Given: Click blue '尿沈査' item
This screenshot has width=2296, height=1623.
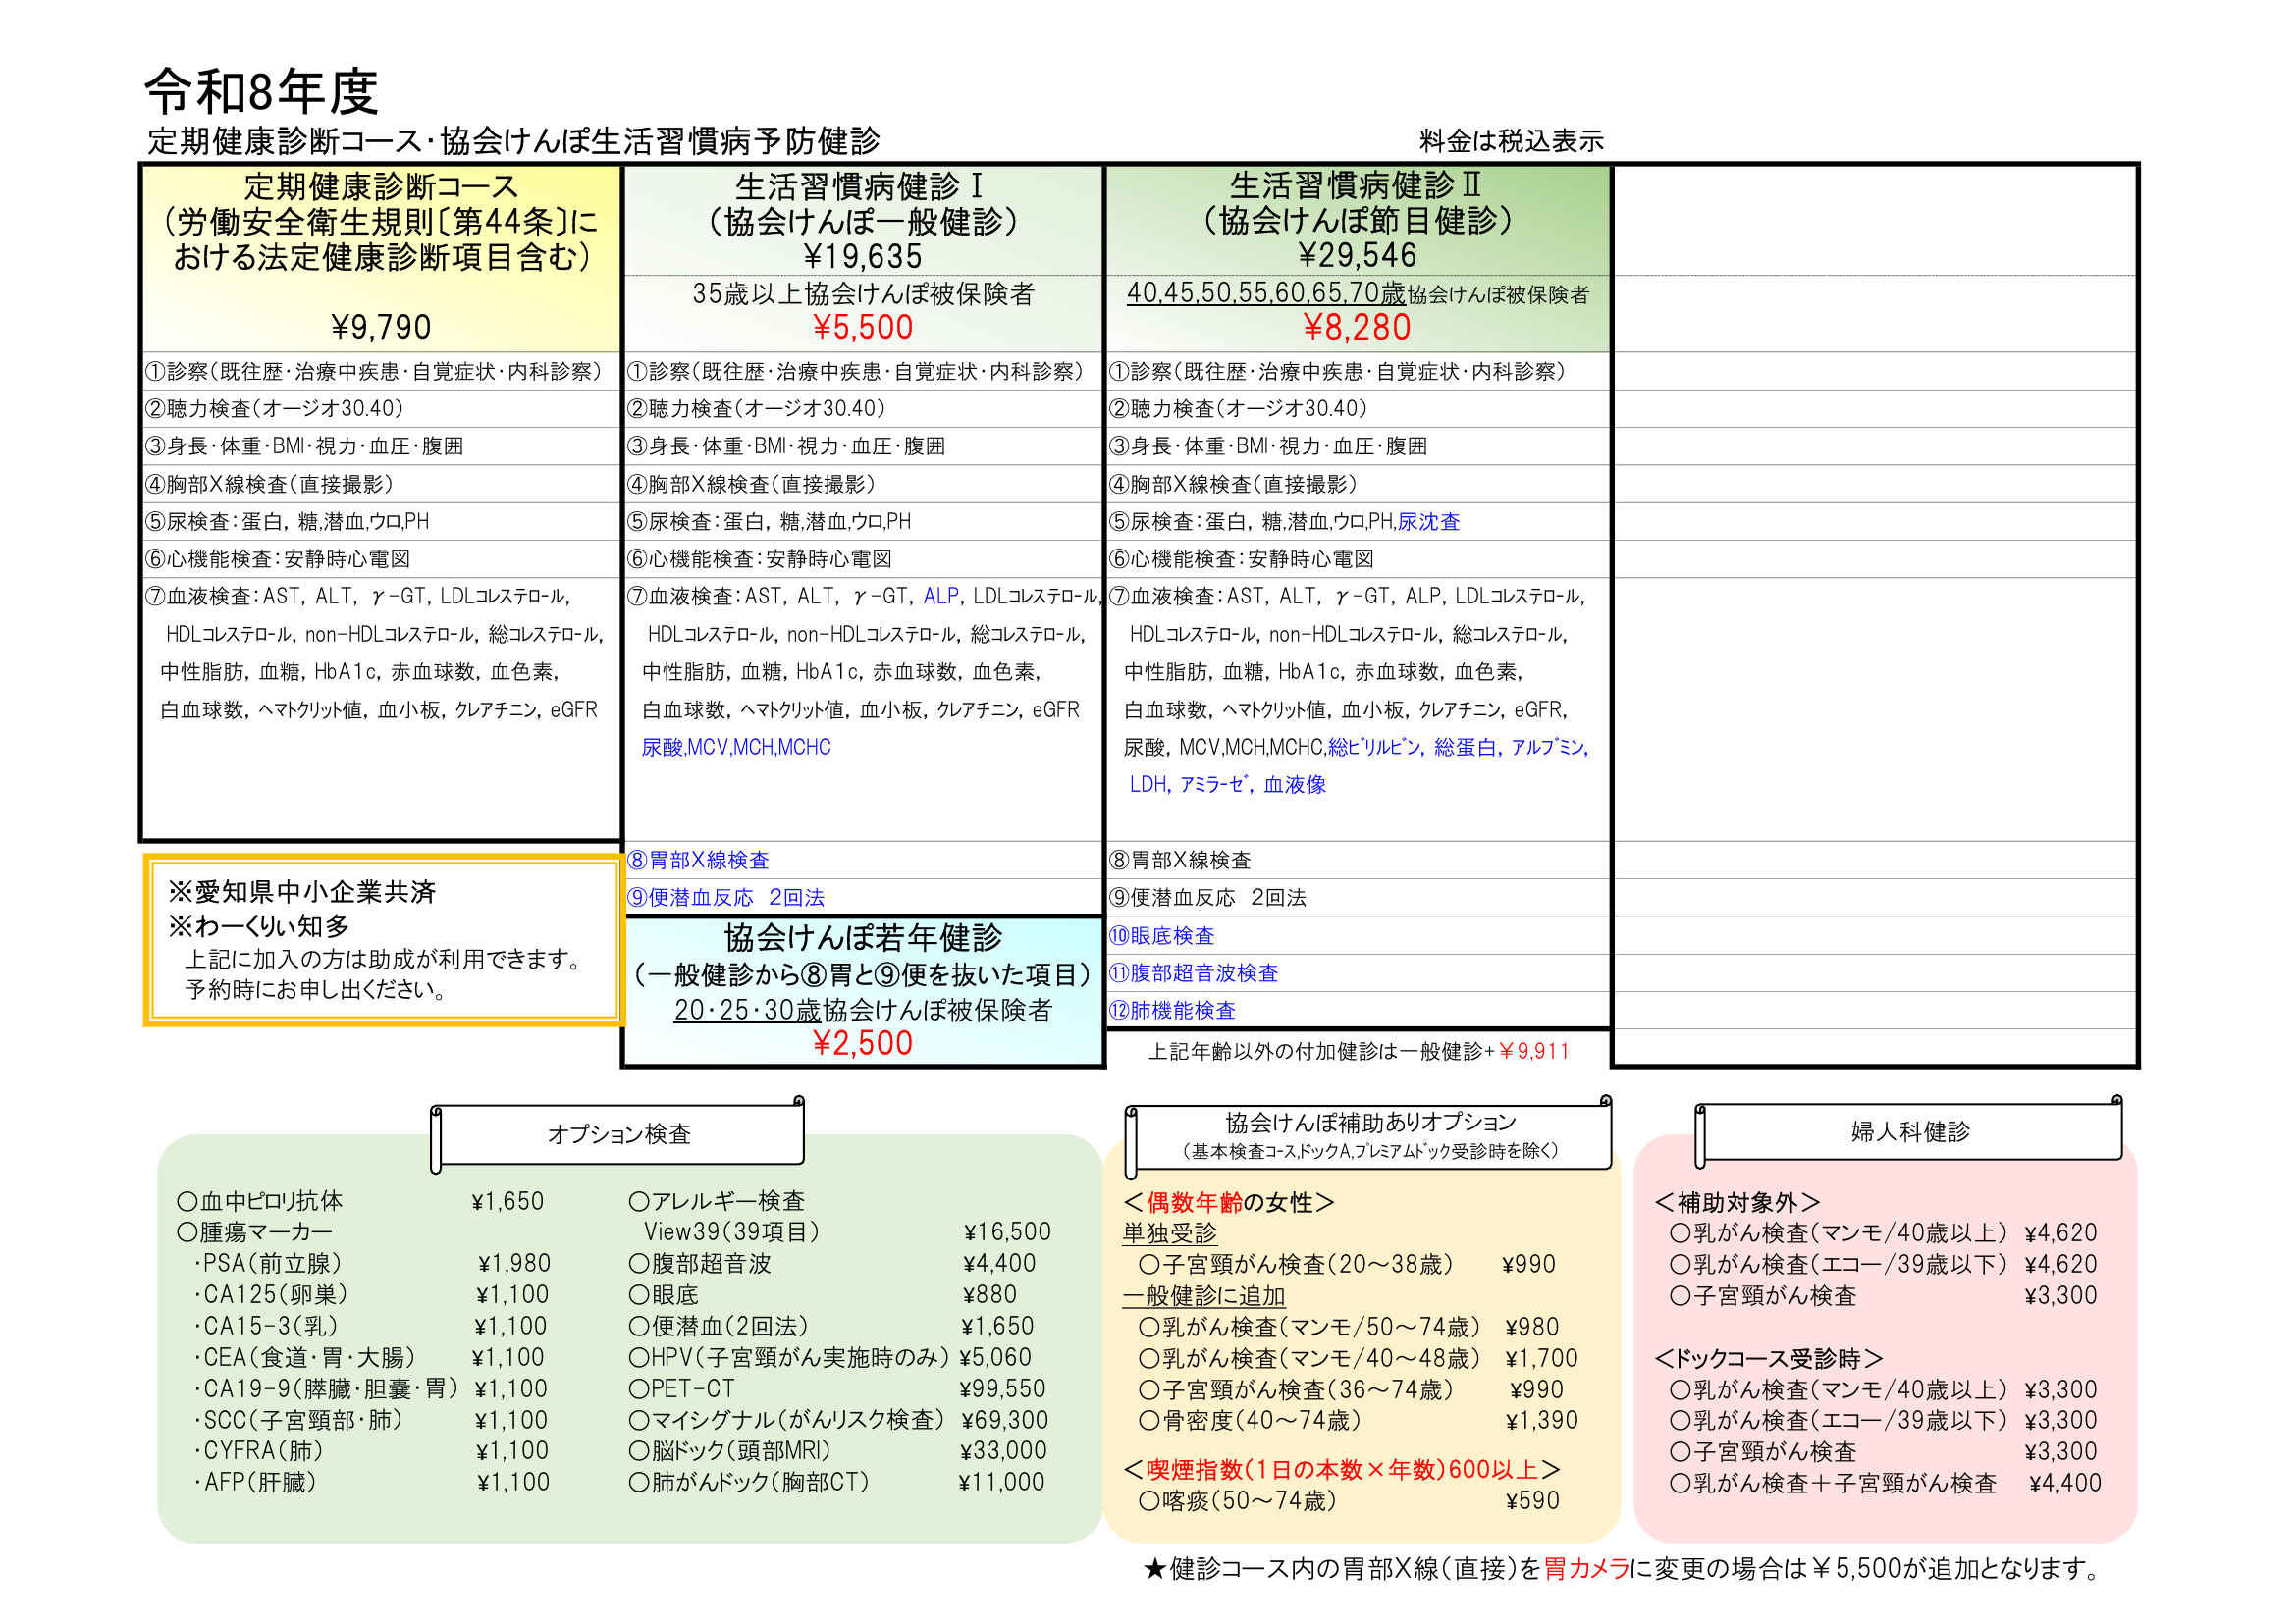Looking at the screenshot, I should (1428, 522).
